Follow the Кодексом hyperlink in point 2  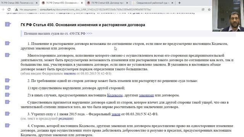point(115,95)
